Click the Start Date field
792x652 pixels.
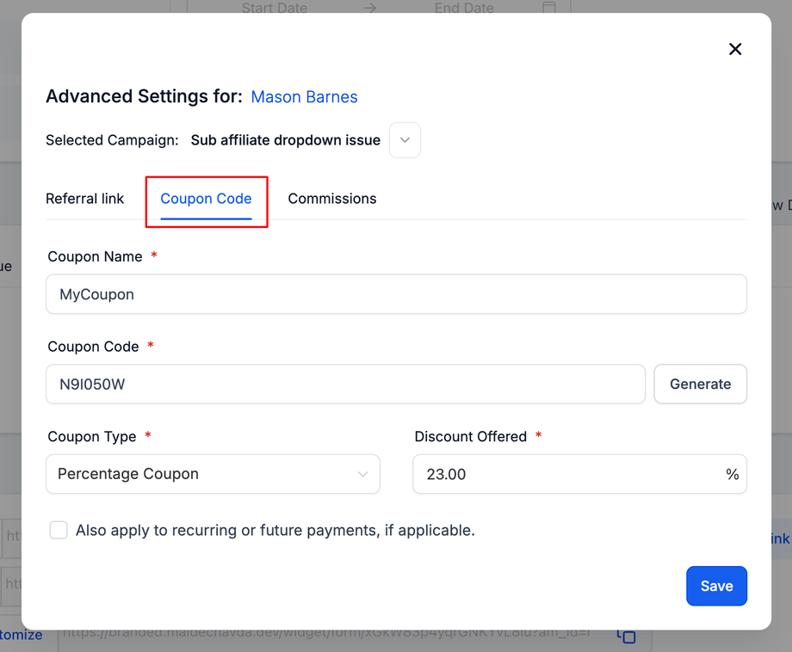pyautogui.click(x=274, y=8)
